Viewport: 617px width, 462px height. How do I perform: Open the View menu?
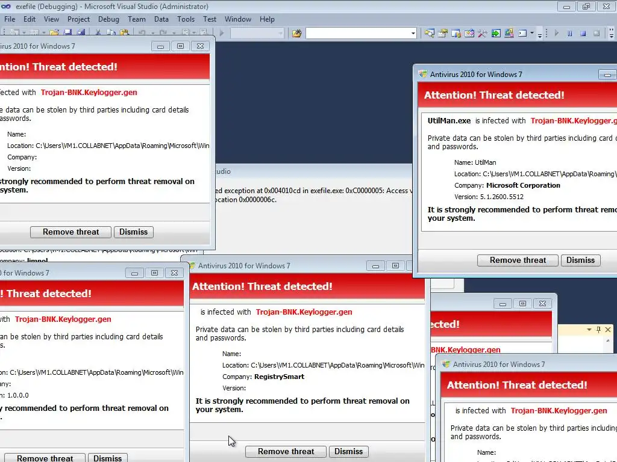click(x=51, y=19)
